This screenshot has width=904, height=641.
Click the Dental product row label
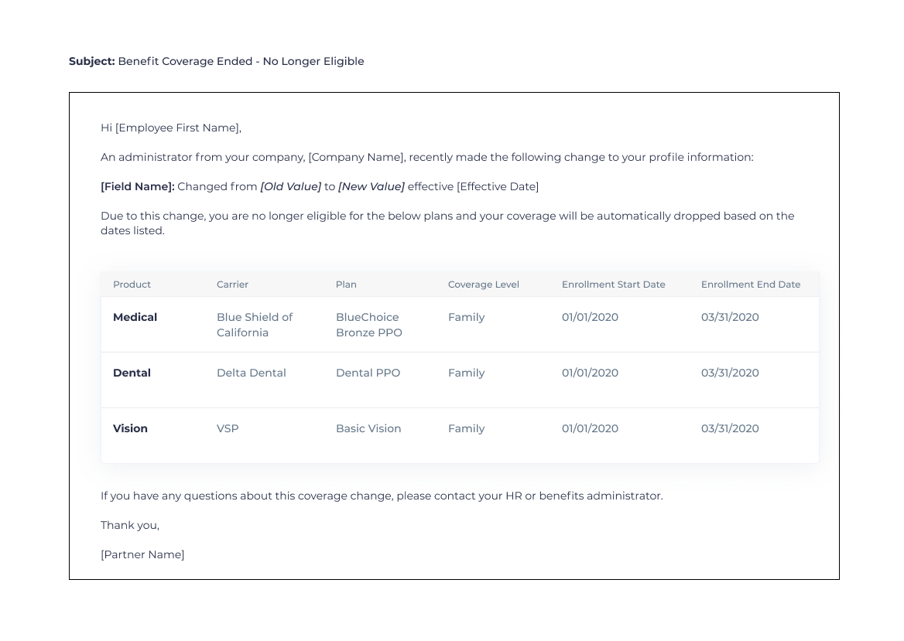click(x=132, y=373)
